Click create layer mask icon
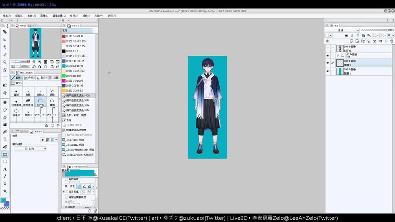Screen dimensions: 395x222 (380, 41)
